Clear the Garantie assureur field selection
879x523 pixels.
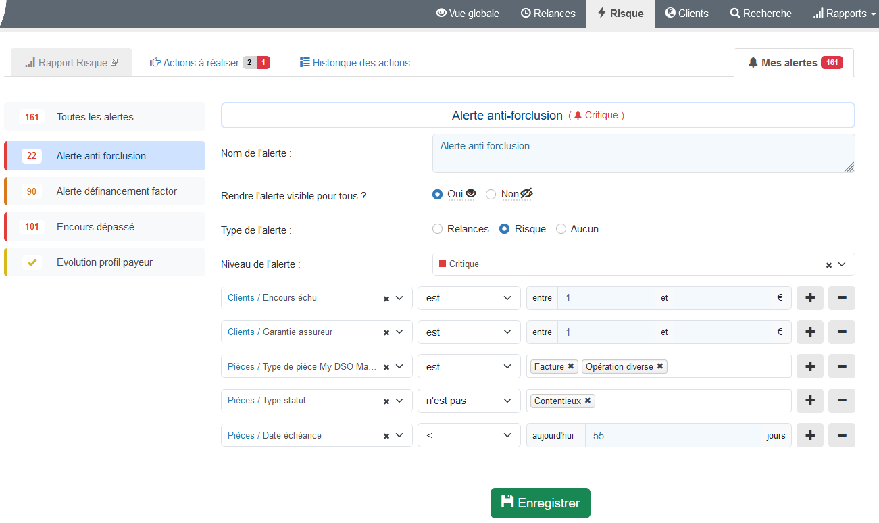(386, 332)
